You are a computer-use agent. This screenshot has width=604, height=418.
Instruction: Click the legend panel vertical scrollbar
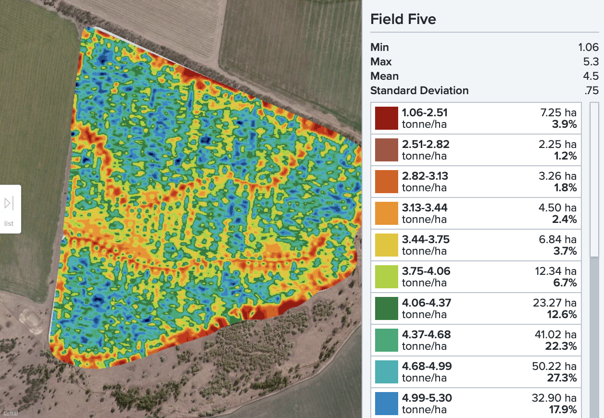pyautogui.click(x=594, y=179)
